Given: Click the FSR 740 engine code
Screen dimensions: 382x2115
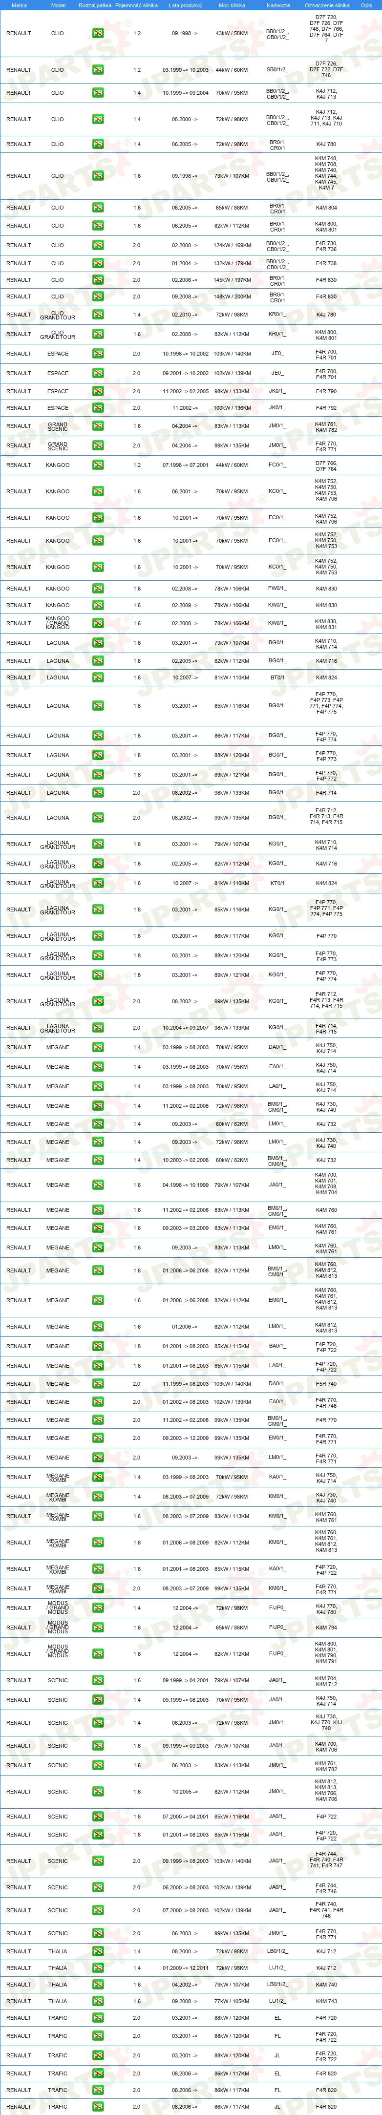Looking at the screenshot, I should pos(326,1384).
